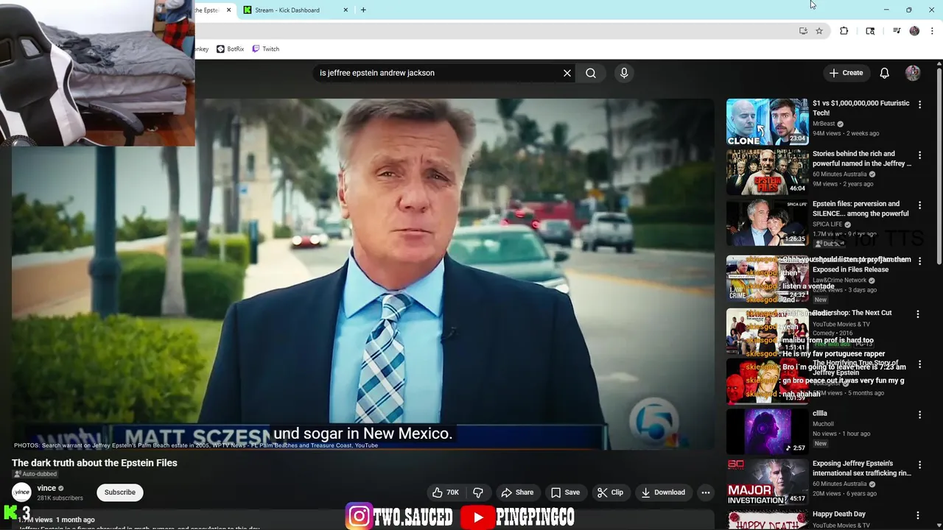Open the MrBeast Futuristic Tech thumbnail
943x530 pixels.
[767, 121]
